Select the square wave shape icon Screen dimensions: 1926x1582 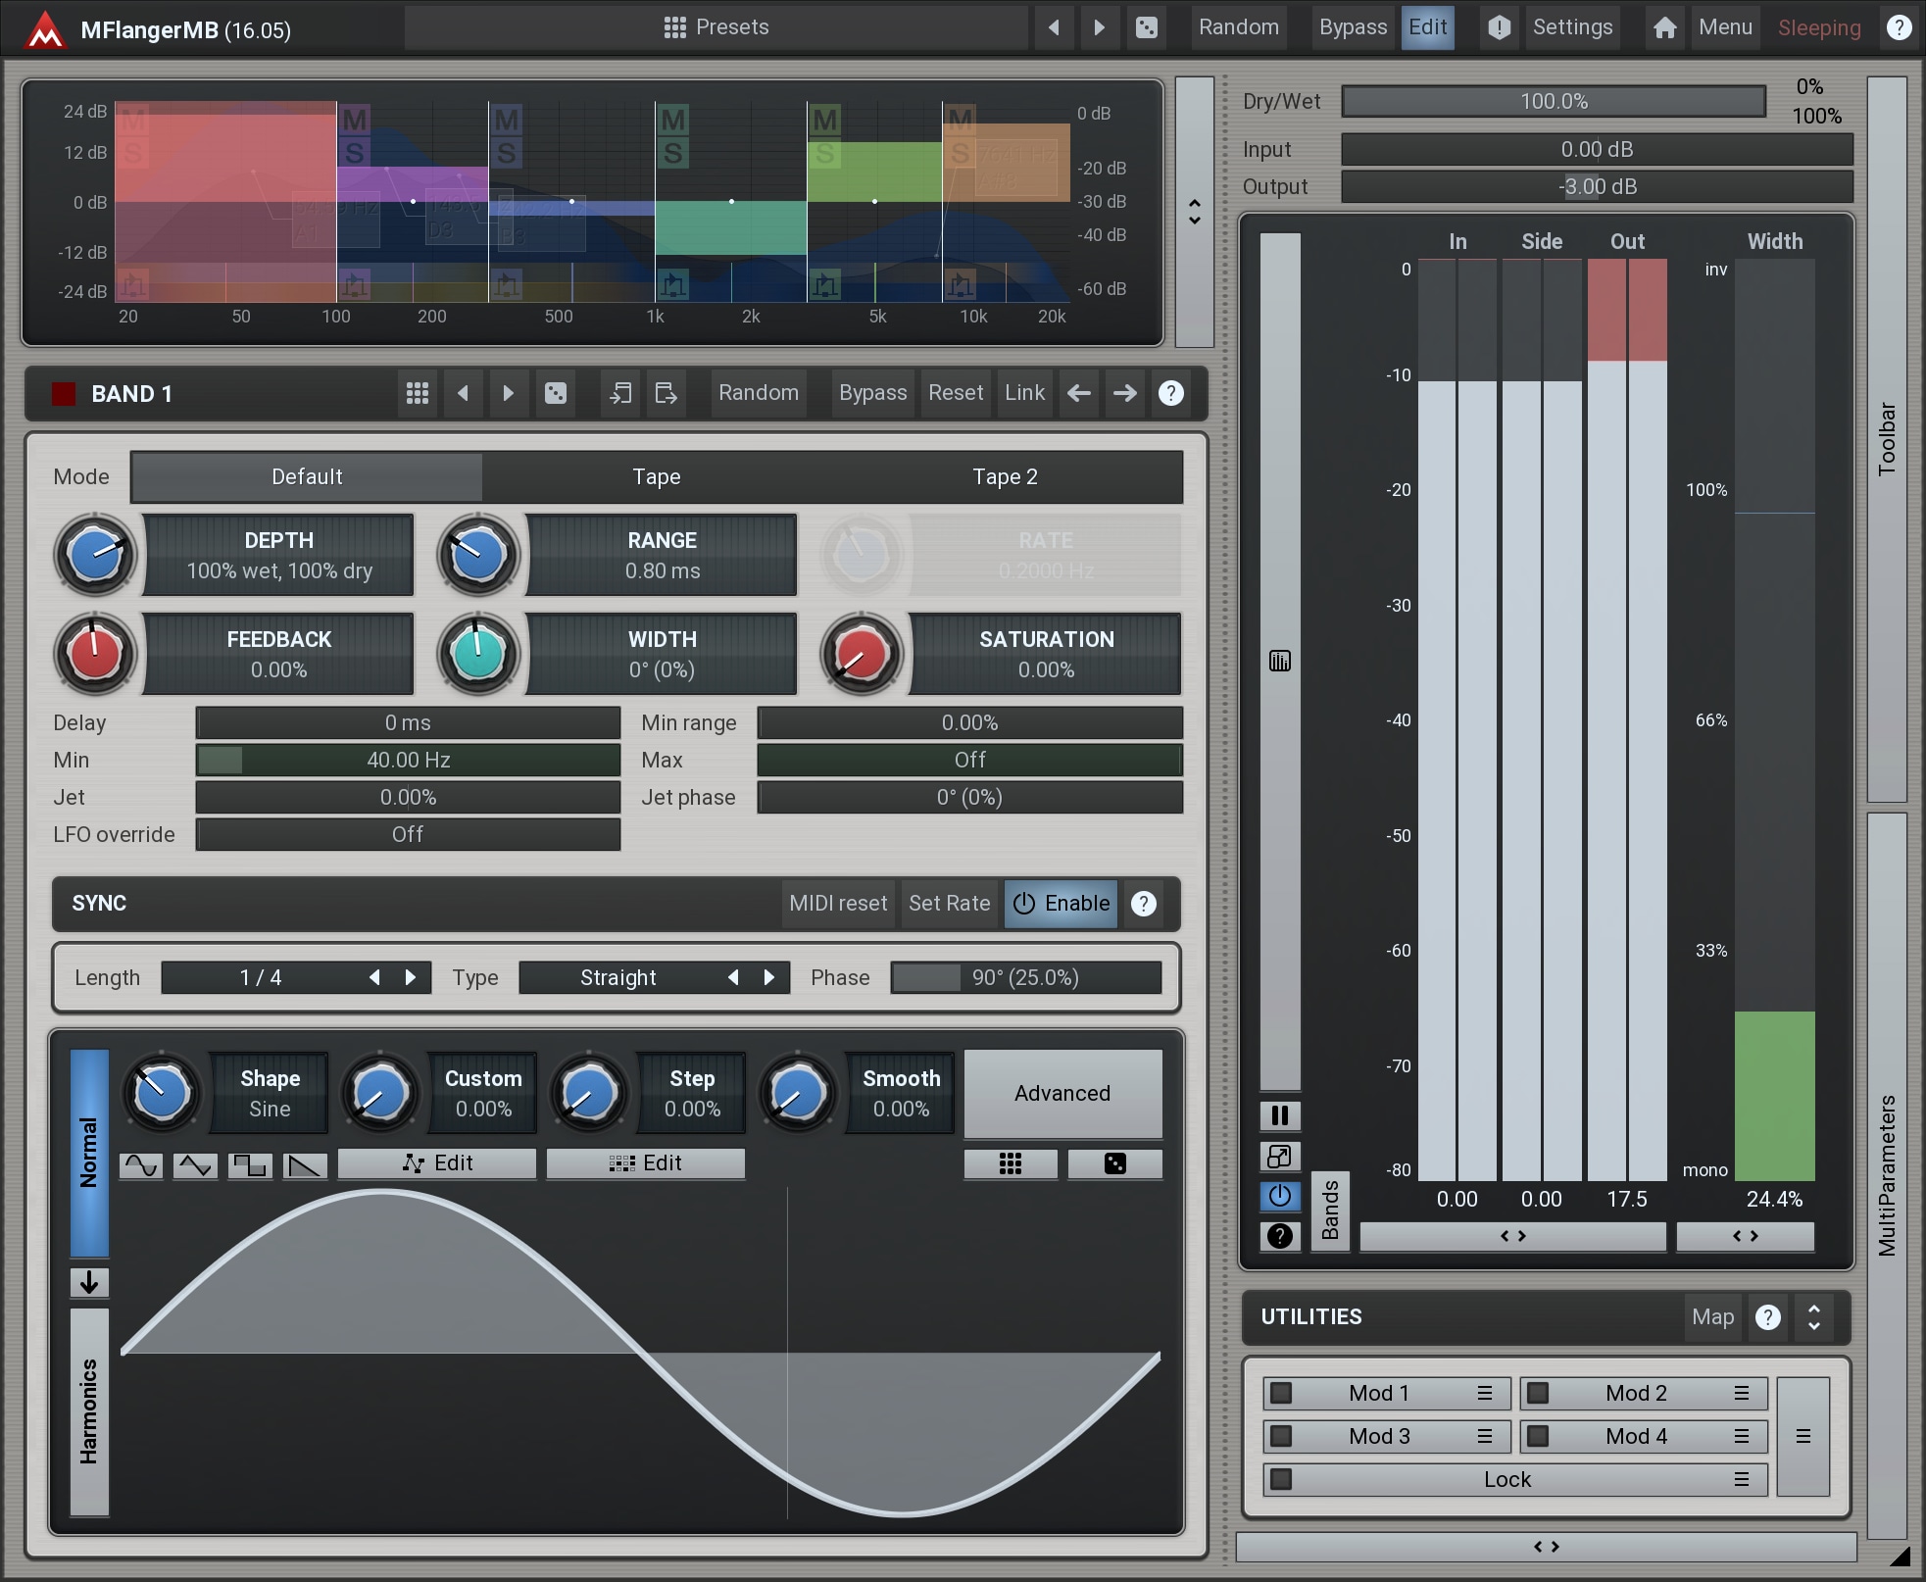(250, 1164)
